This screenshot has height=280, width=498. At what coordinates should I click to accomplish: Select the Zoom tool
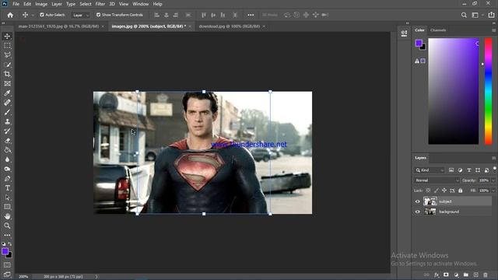click(7, 226)
